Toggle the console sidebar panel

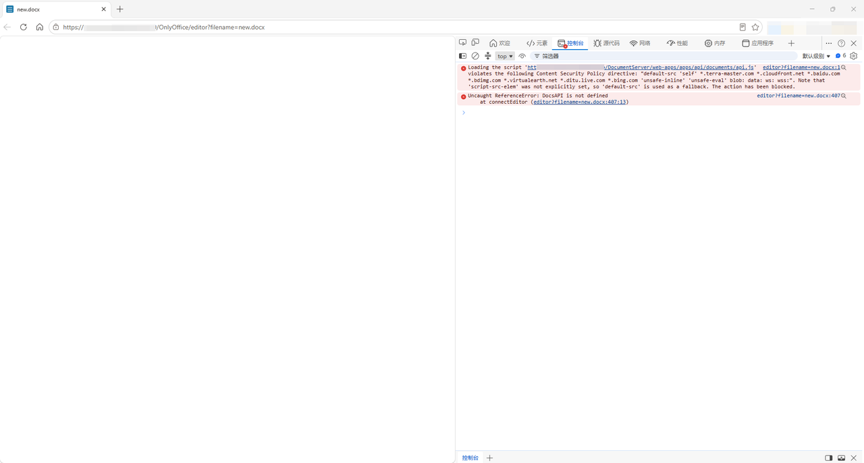coord(462,56)
